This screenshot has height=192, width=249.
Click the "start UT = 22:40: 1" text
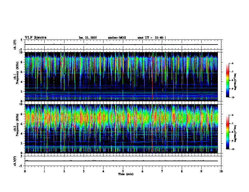pos(152,38)
